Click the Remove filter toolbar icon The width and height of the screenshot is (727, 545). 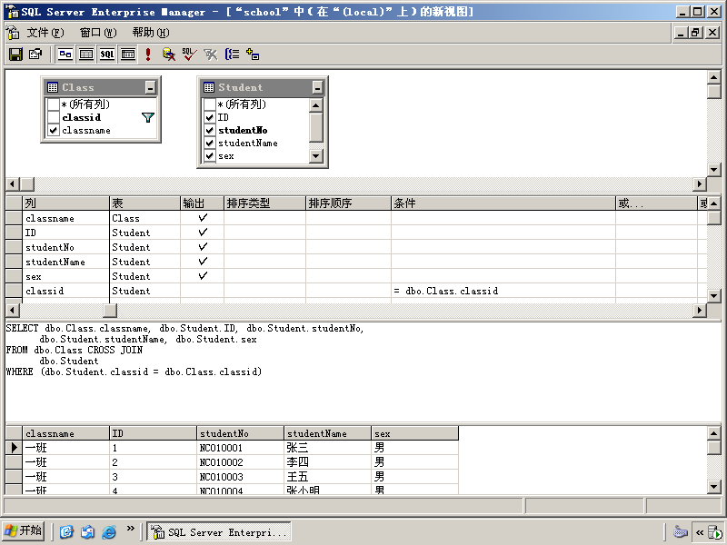[x=211, y=54]
